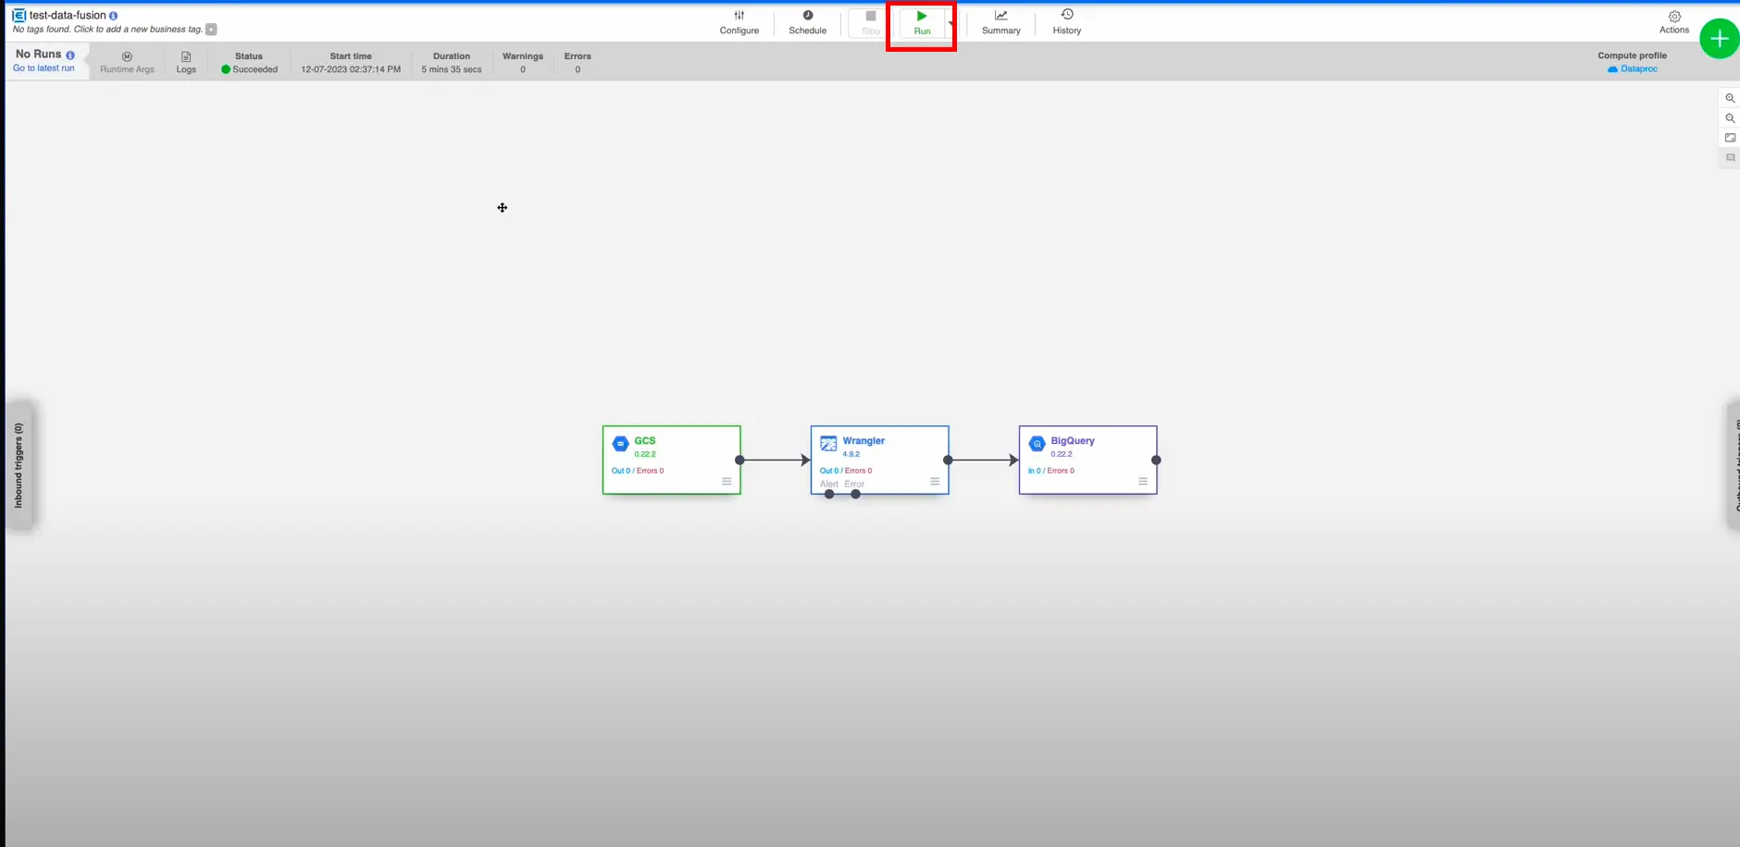Image resolution: width=1740 pixels, height=847 pixels.
Task: Click the pipeline icon next to test-data-fusion
Action: 19,16
